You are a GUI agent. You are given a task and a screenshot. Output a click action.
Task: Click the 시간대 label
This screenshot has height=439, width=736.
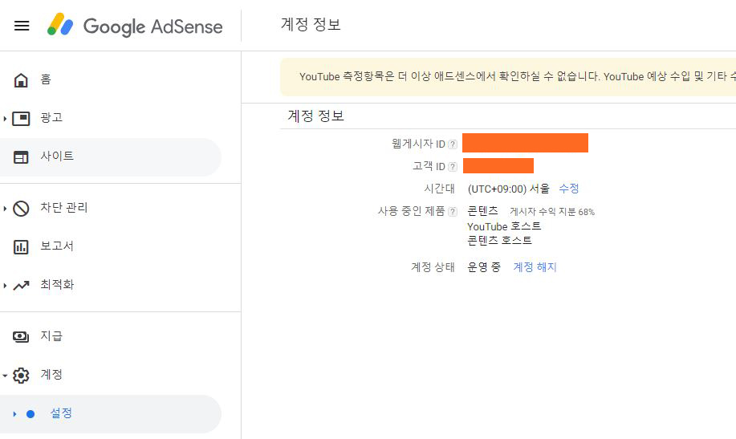pos(439,189)
